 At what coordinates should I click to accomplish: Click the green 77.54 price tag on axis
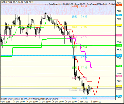click(x=119, y=46)
